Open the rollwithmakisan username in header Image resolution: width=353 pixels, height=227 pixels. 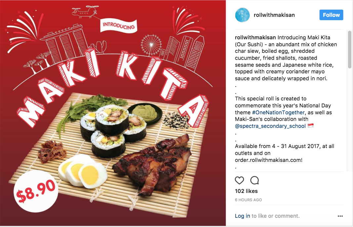tap(274, 15)
